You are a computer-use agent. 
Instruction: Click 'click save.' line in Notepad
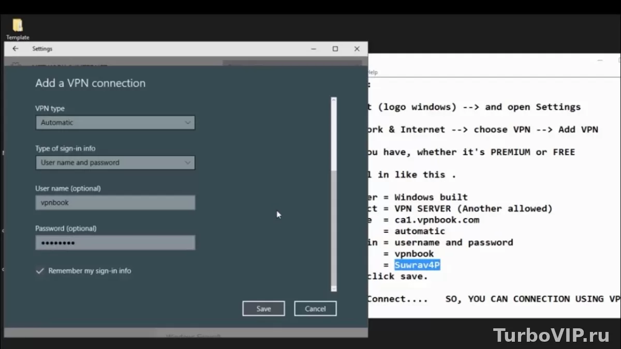398,276
